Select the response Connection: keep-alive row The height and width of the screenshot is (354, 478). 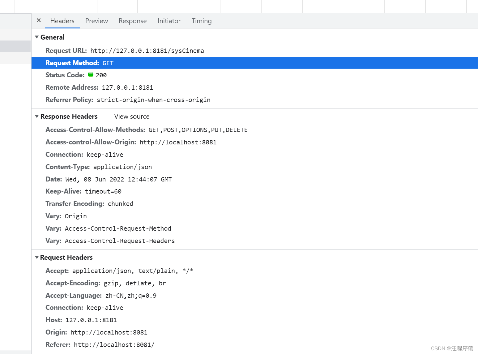point(255,155)
